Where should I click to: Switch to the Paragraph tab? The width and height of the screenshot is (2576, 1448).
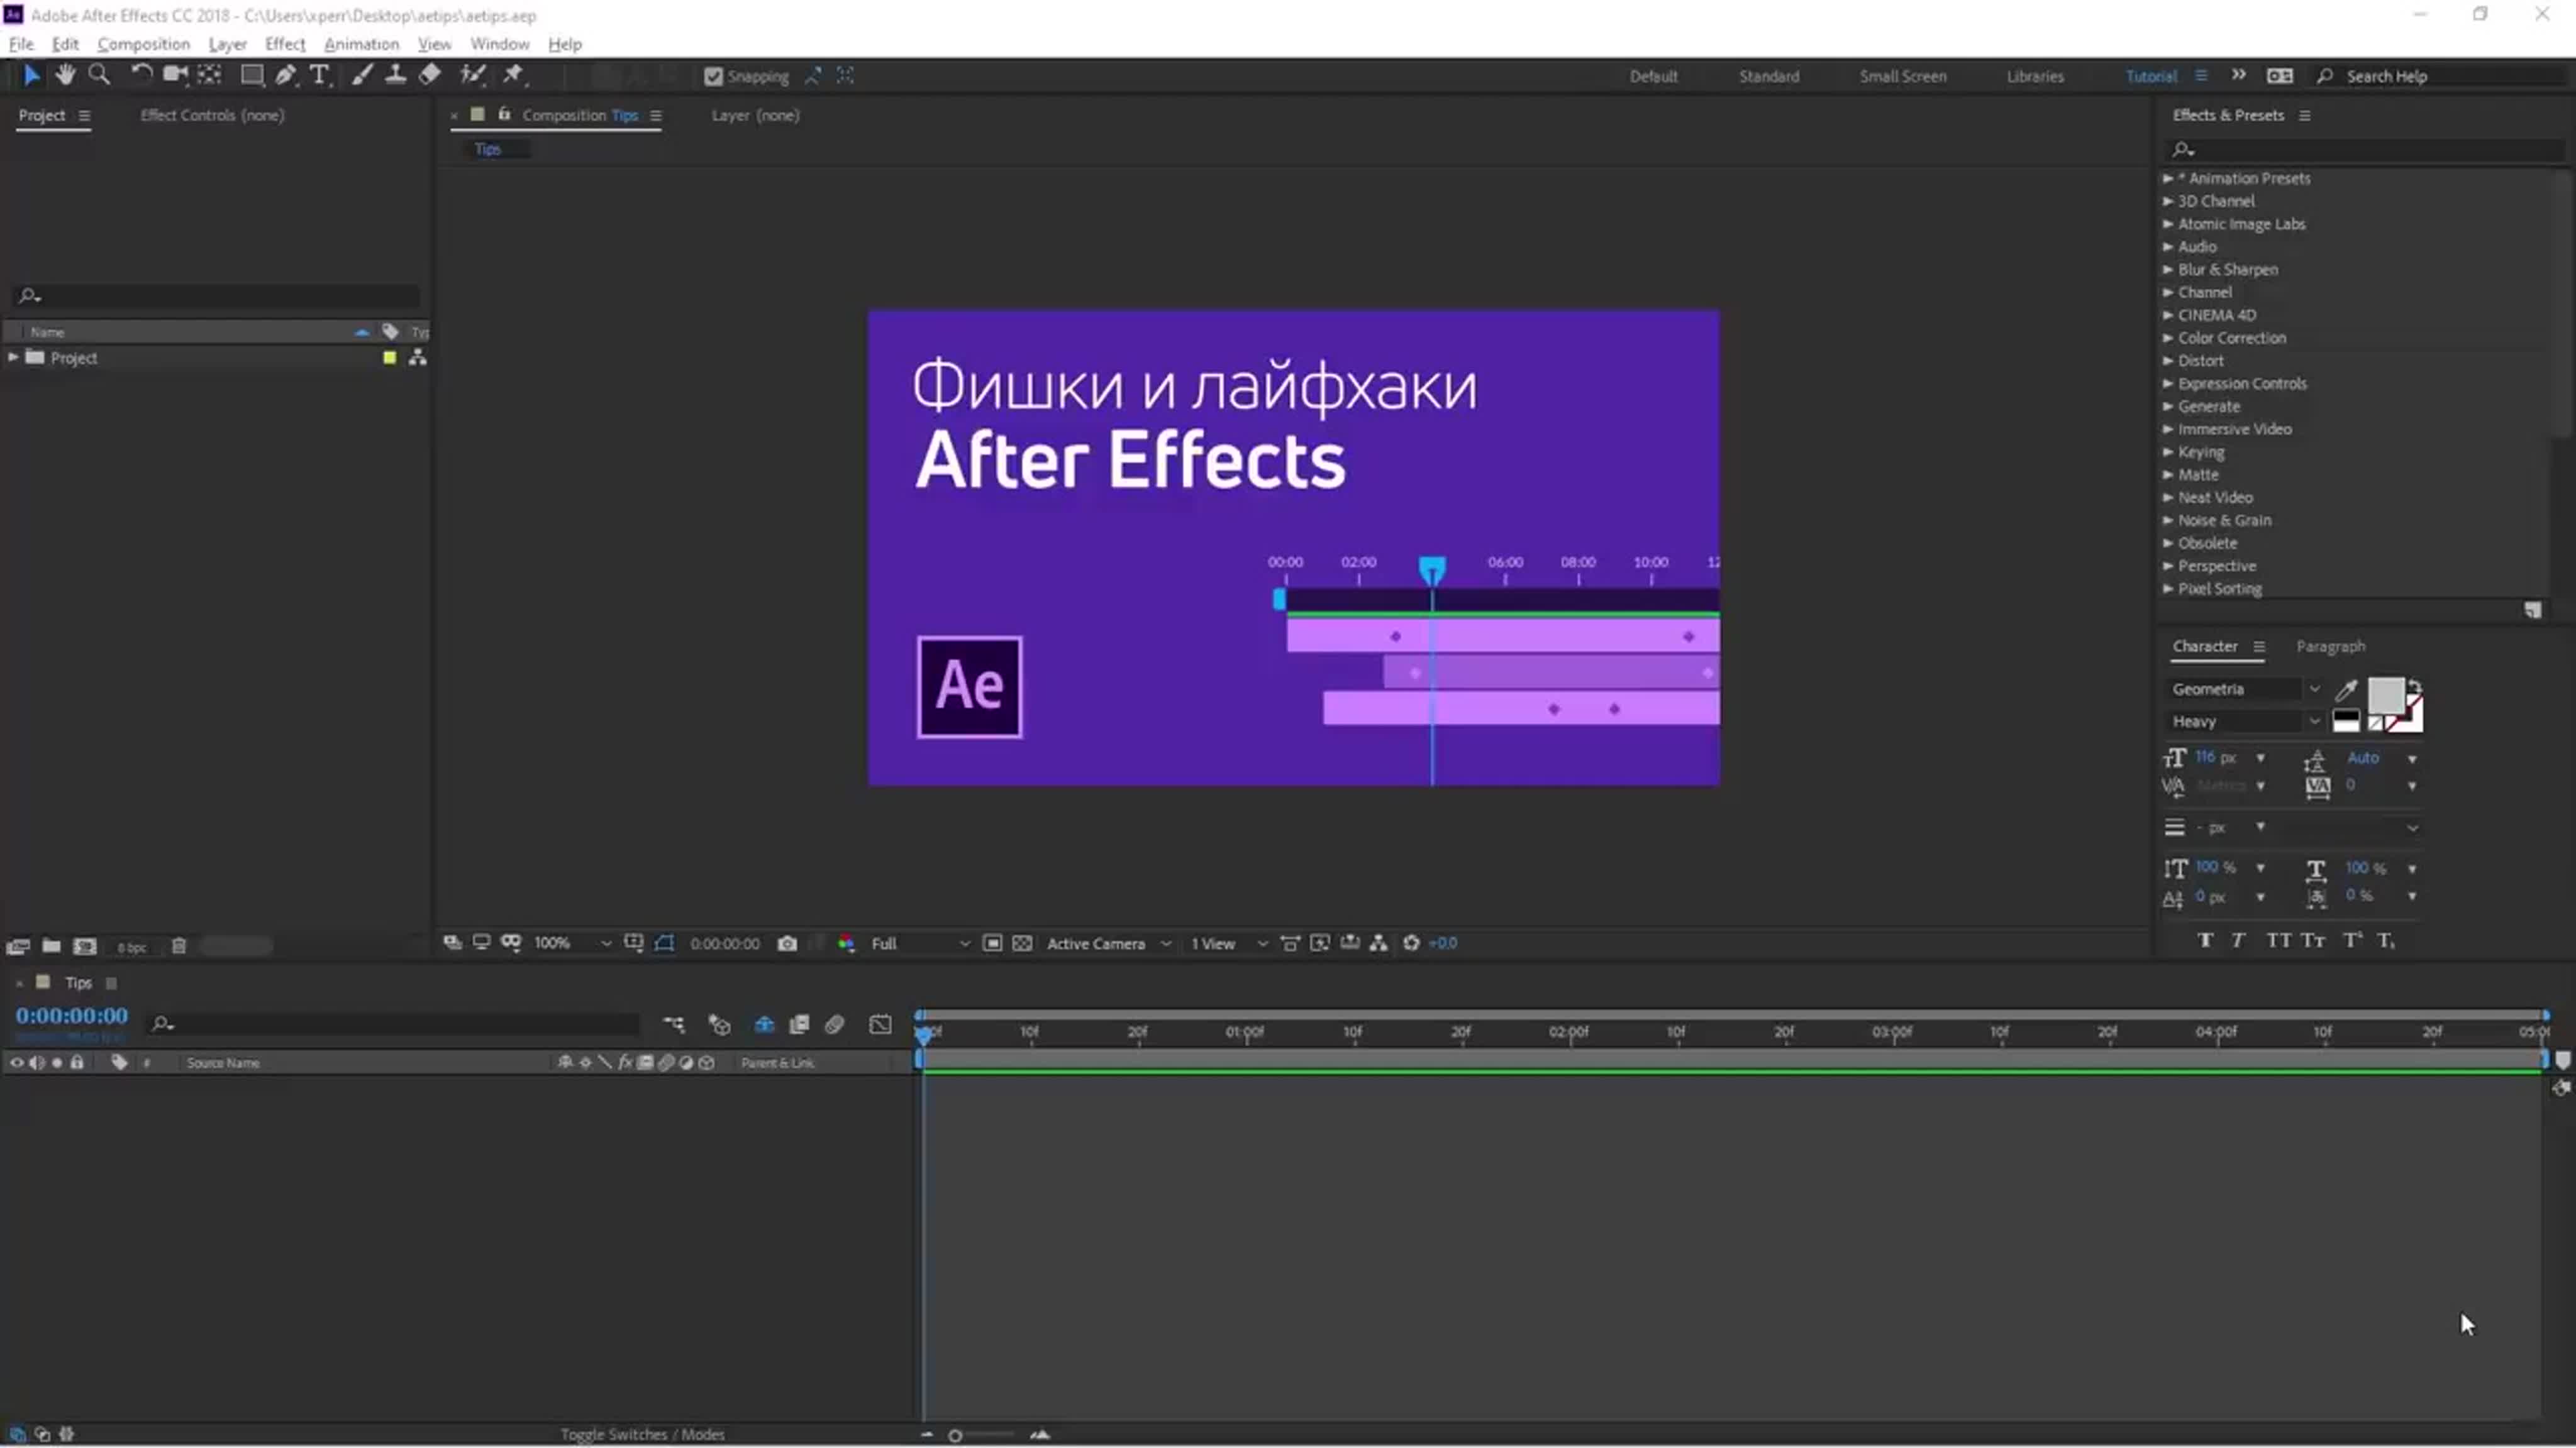coord(2330,647)
